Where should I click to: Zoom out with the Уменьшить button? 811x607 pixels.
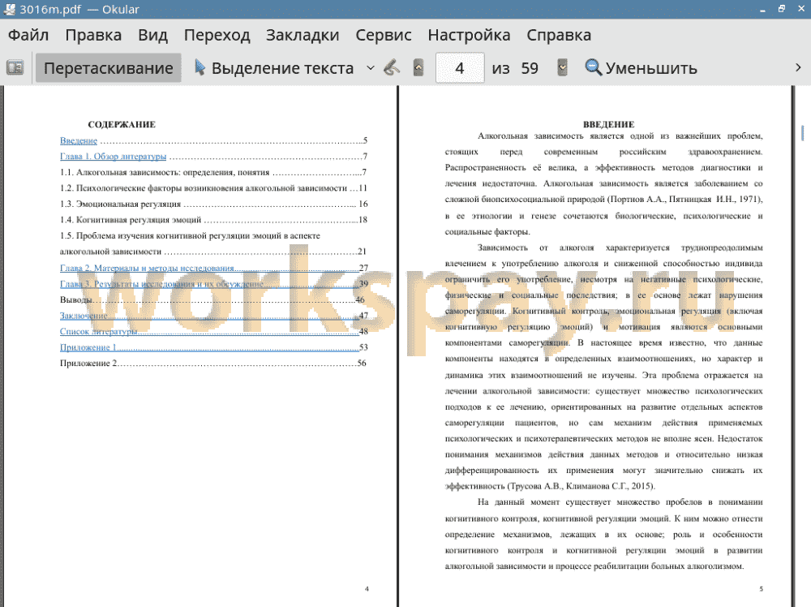(x=641, y=68)
